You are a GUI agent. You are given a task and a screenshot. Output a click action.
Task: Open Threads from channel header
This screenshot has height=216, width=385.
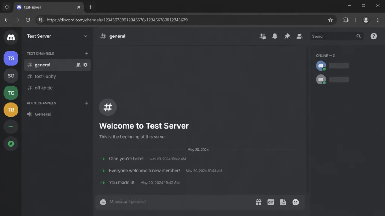tap(263, 36)
